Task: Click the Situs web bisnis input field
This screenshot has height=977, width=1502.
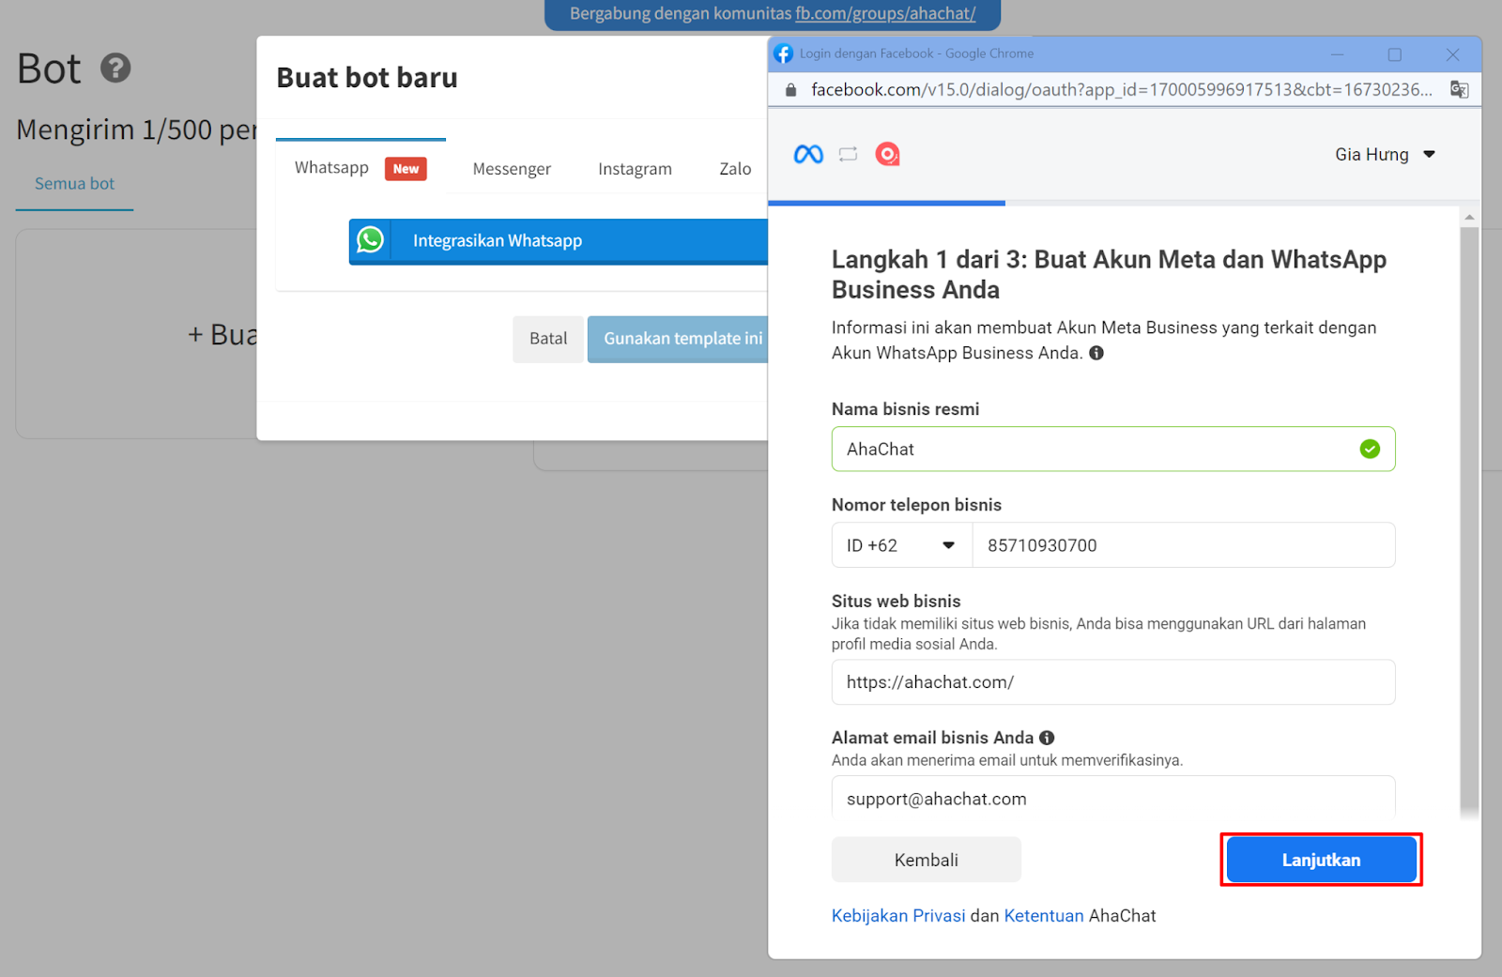Action: (x=1113, y=682)
